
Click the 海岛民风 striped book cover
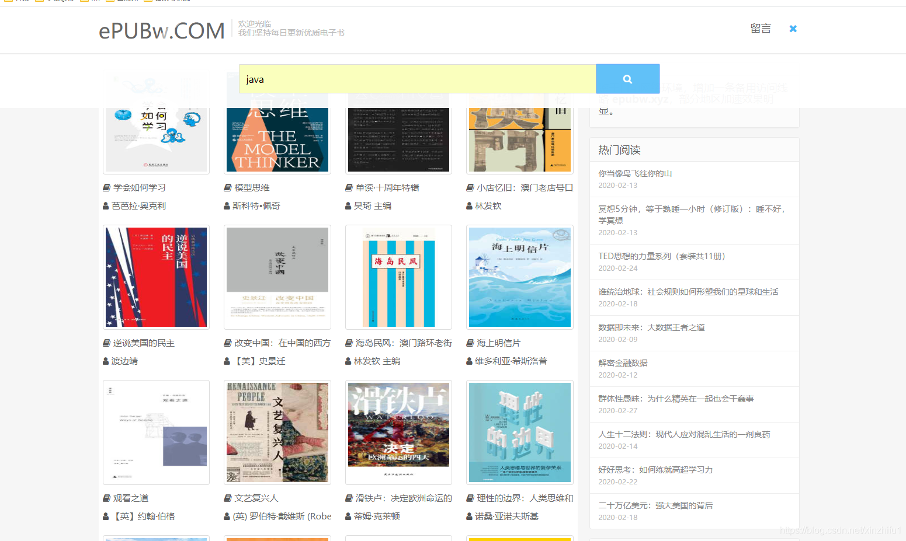(x=398, y=277)
